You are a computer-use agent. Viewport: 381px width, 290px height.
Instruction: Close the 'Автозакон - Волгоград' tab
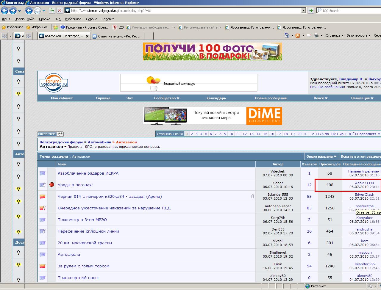(x=87, y=36)
